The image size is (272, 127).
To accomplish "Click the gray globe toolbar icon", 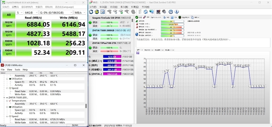I will pos(133,12).
